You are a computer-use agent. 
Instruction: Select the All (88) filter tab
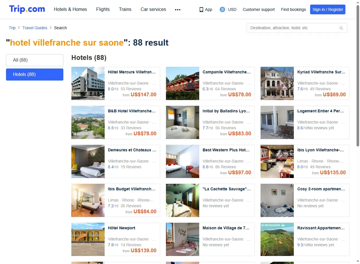[35, 60]
